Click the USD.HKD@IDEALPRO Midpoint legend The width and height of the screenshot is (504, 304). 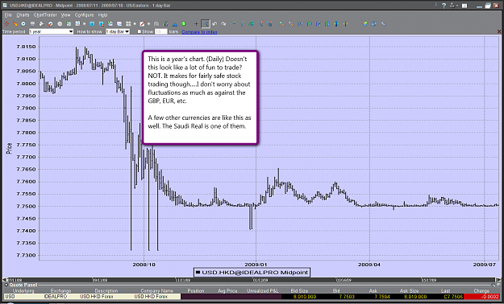[x=252, y=273]
